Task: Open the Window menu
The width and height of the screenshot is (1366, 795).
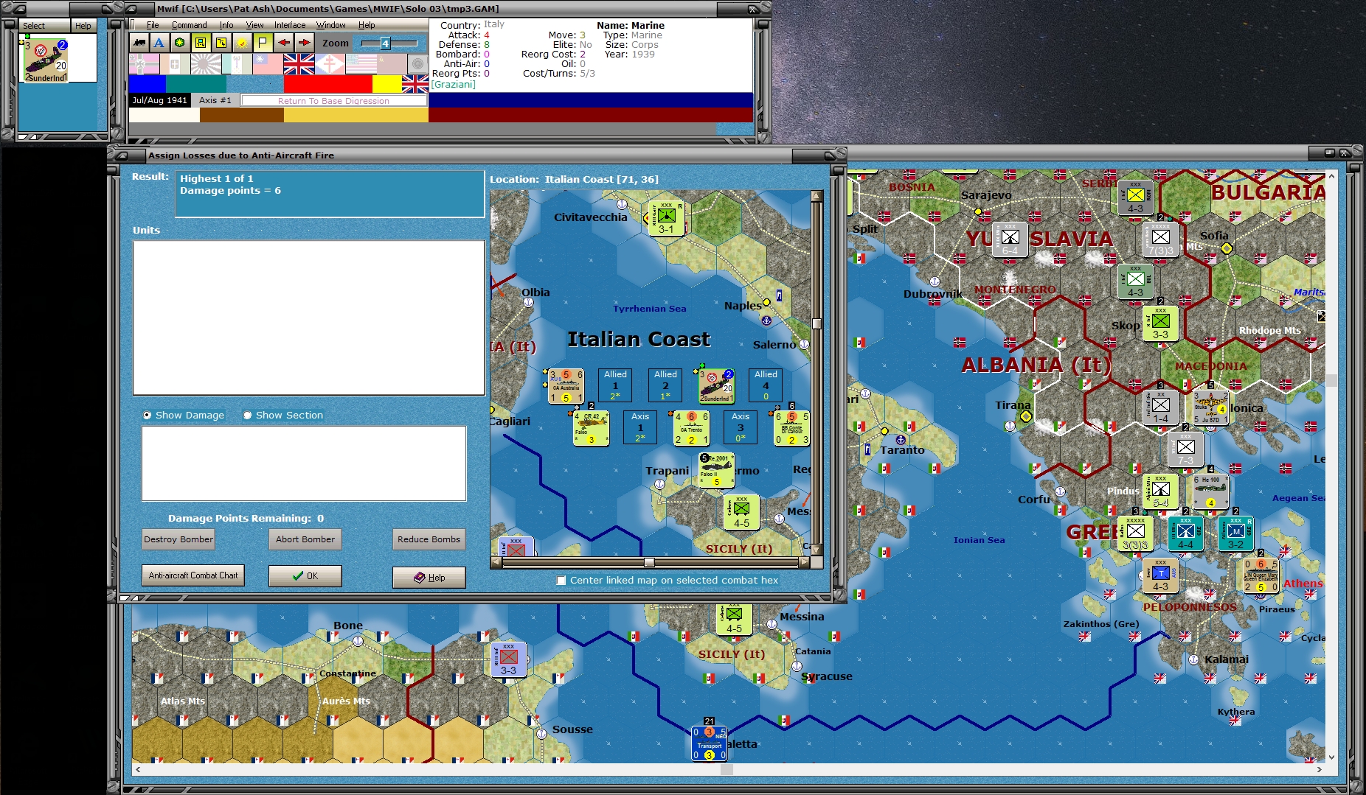Action: (x=331, y=25)
